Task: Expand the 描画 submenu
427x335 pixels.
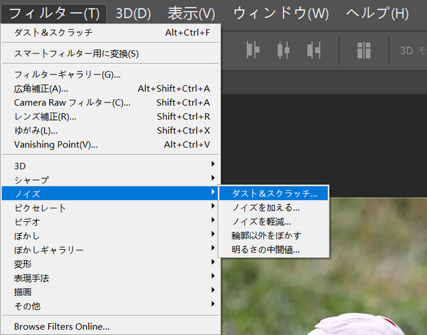Action: click(110, 292)
